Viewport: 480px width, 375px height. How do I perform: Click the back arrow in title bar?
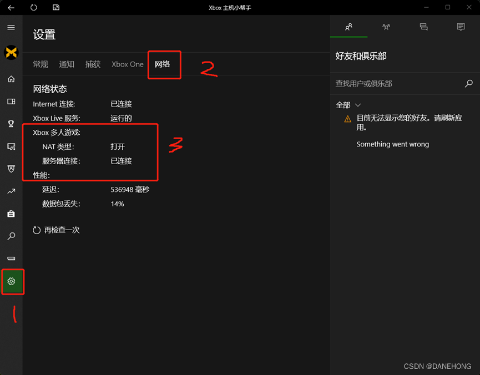coord(11,8)
